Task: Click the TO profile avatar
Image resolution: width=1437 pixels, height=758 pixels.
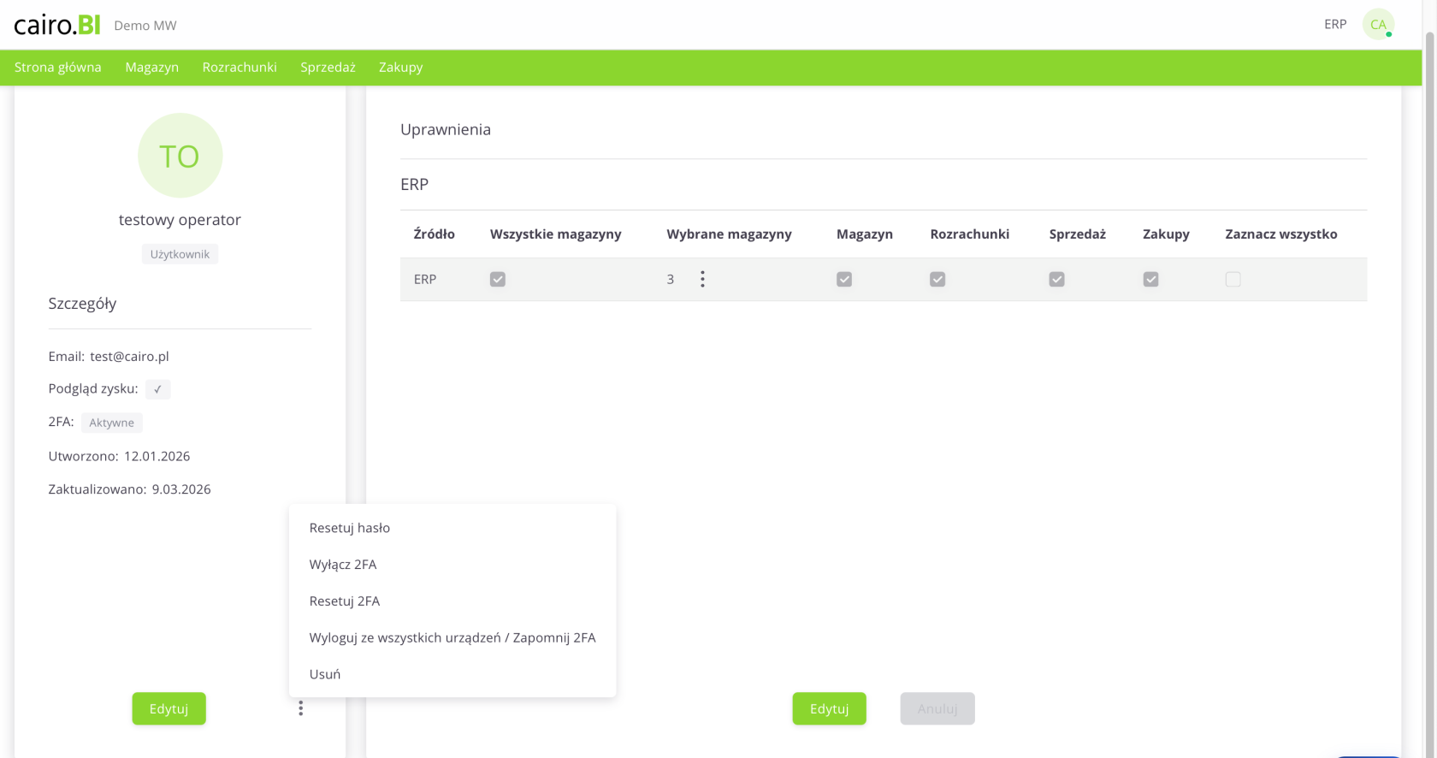Action: pyautogui.click(x=180, y=156)
